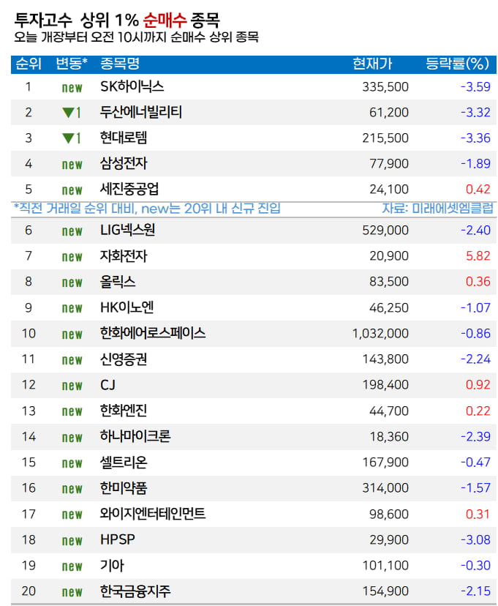Image resolution: width=498 pixels, height=606 pixels.
Task: Sort by 등락률(%) column header
Action: coord(458,64)
